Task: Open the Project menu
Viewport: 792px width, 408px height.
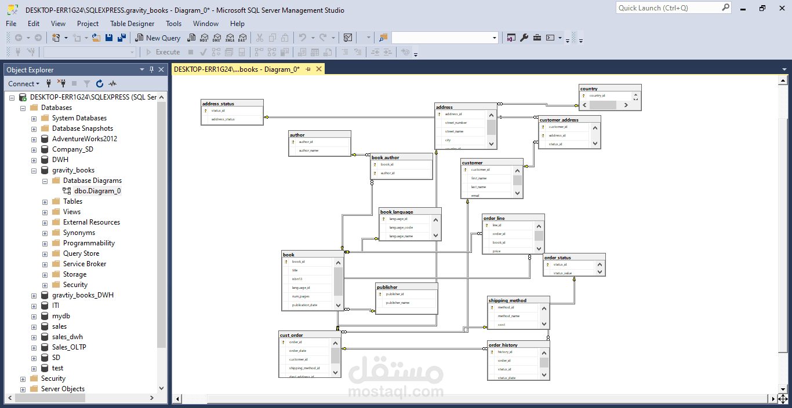Action: [x=88, y=24]
